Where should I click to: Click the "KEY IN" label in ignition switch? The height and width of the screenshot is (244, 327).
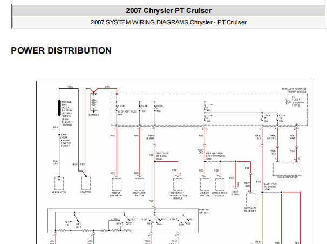67,223
